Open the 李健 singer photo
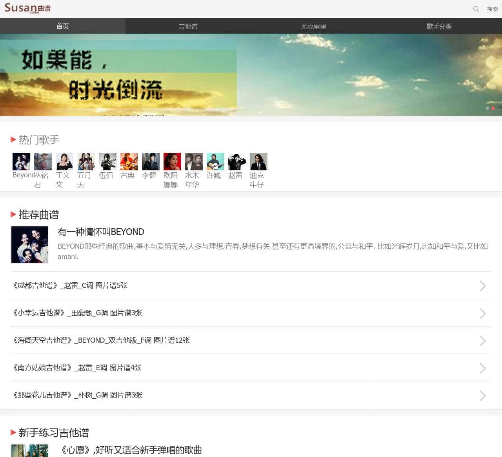This screenshot has width=502, height=457. coord(151,161)
